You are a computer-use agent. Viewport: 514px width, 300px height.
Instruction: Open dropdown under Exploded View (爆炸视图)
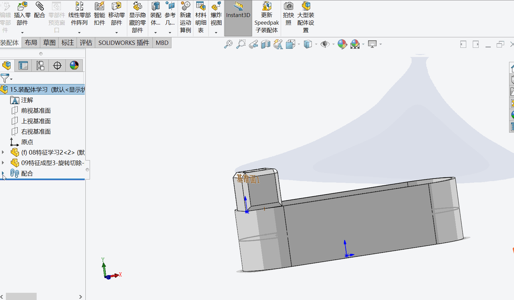point(216,32)
